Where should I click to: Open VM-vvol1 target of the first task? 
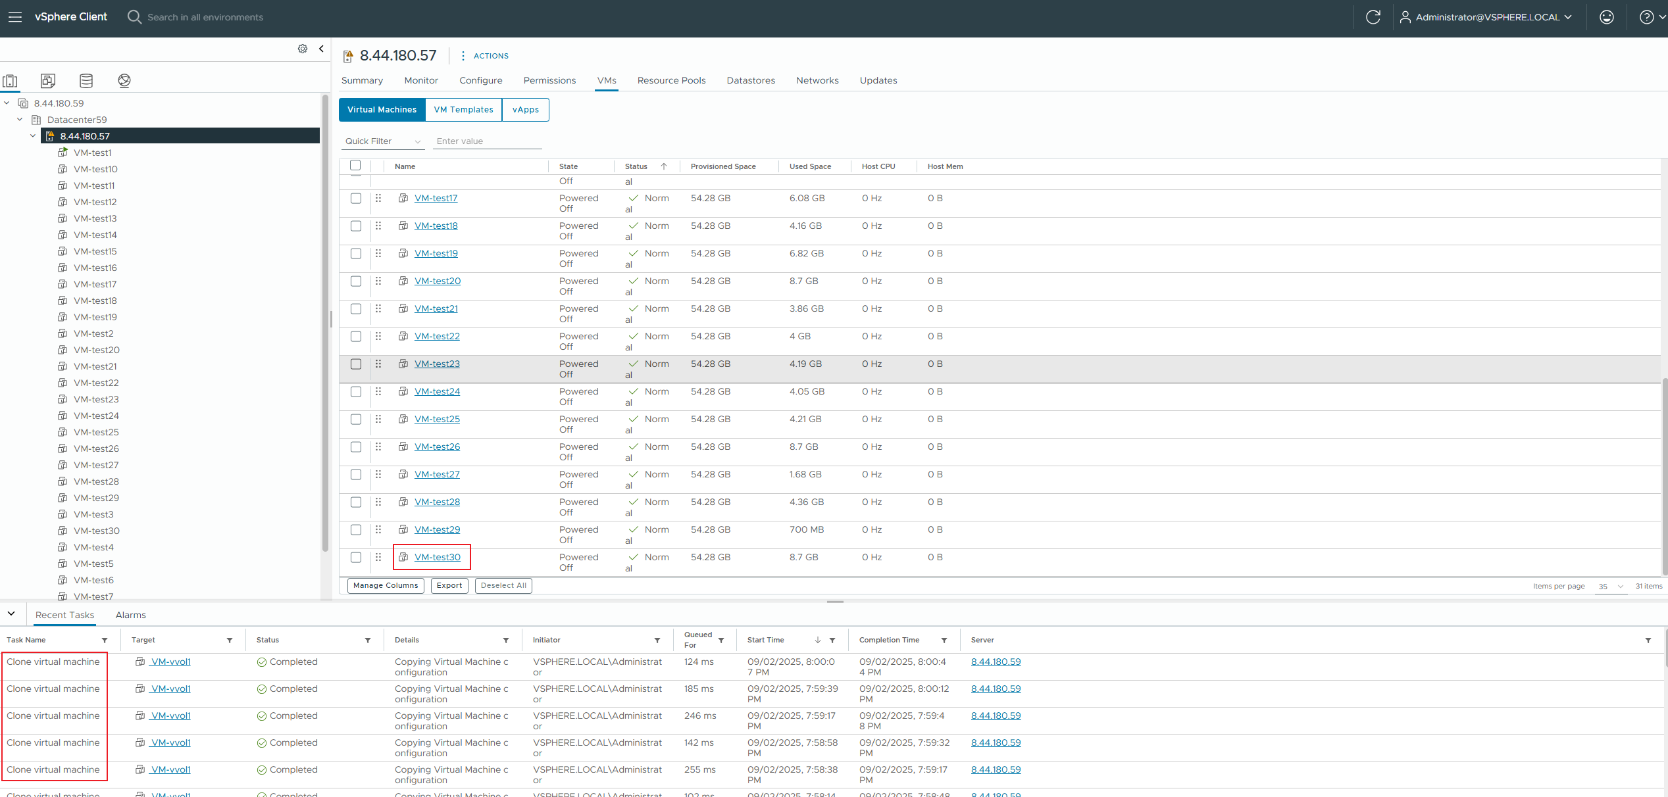[x=171, y=662]
